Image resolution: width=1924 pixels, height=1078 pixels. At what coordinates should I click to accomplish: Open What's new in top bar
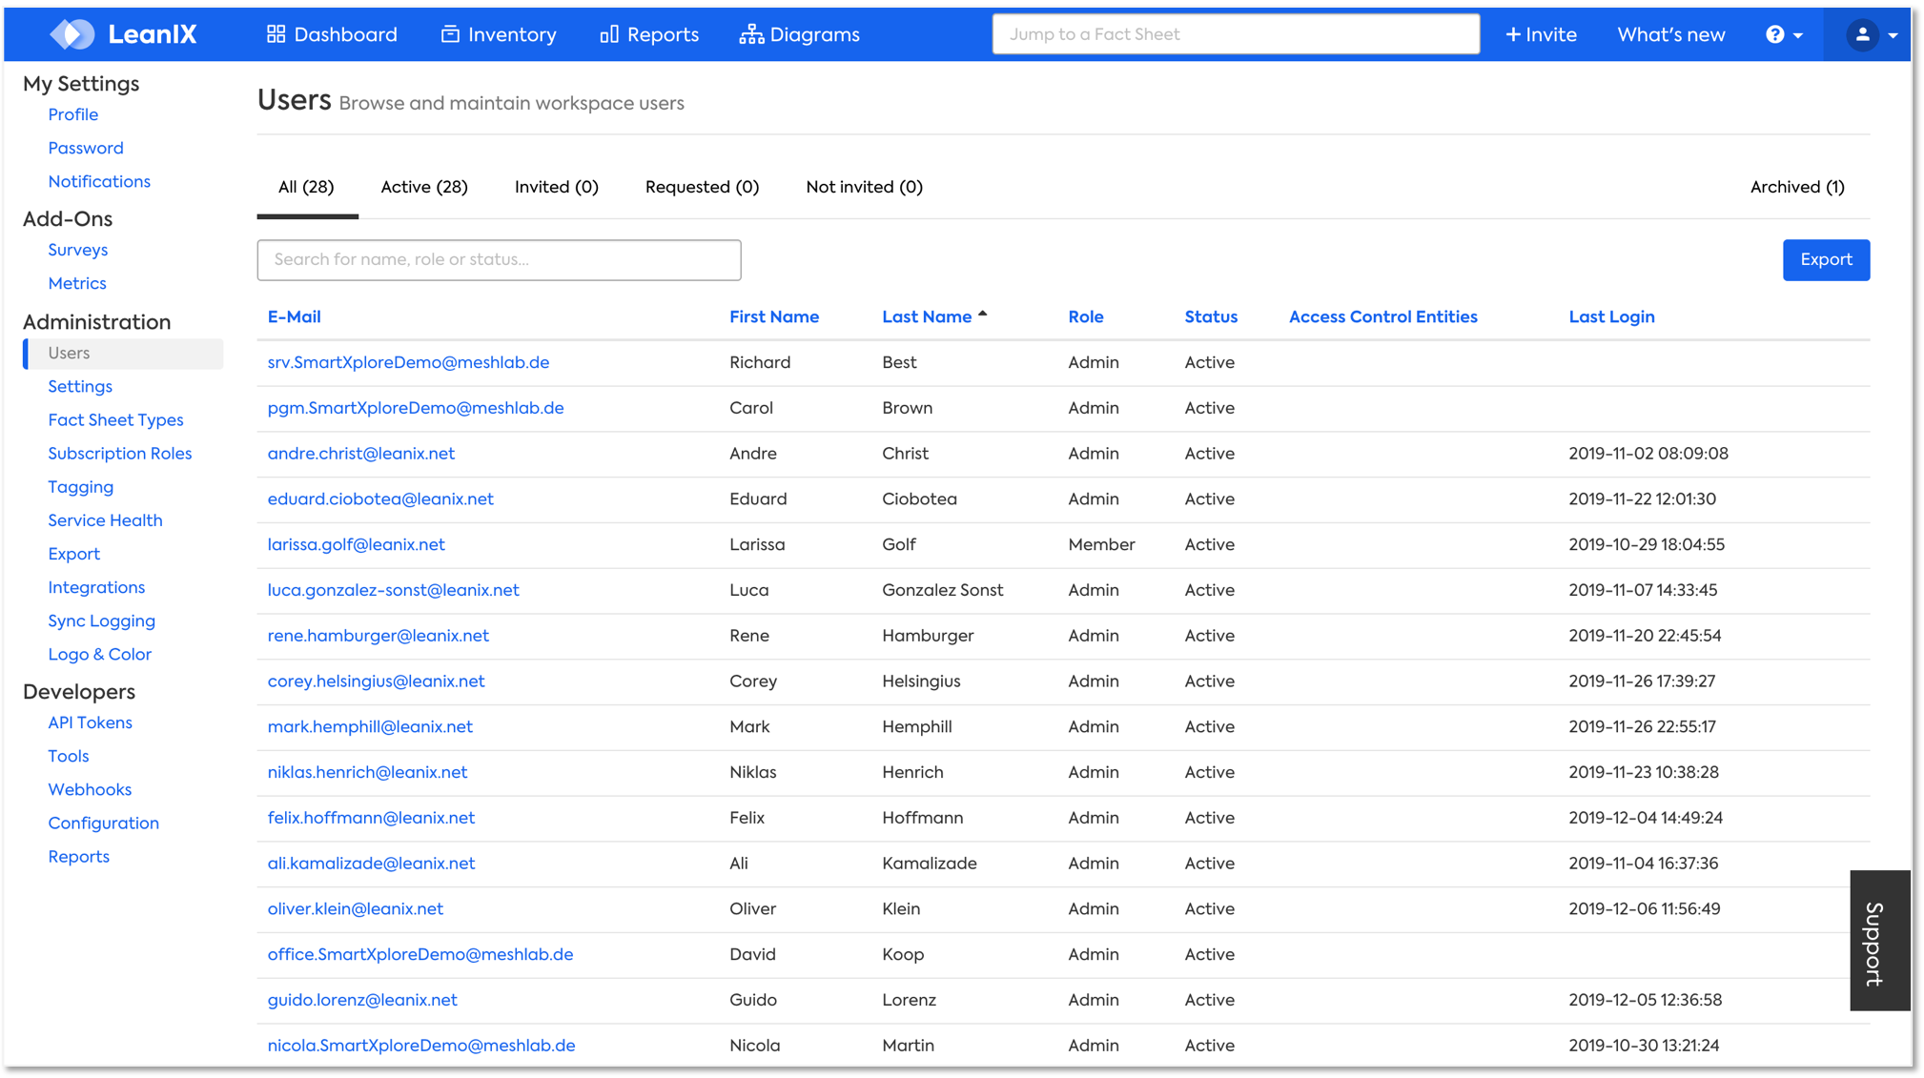(1670, 34)
